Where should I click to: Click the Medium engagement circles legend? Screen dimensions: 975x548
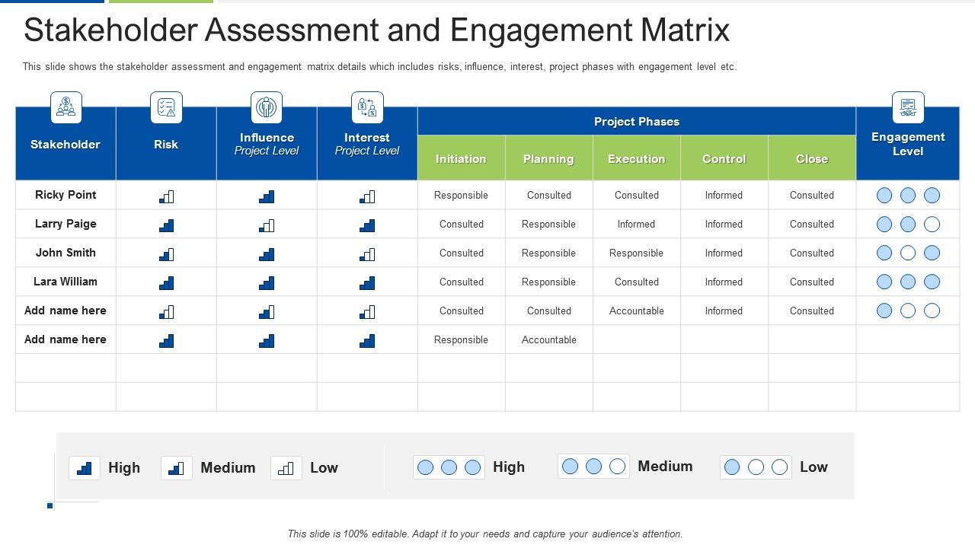[594, 467]
